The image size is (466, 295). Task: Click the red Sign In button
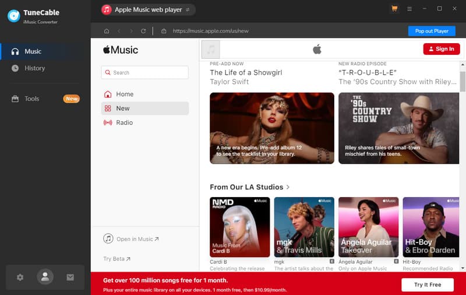tap(442, 49)
